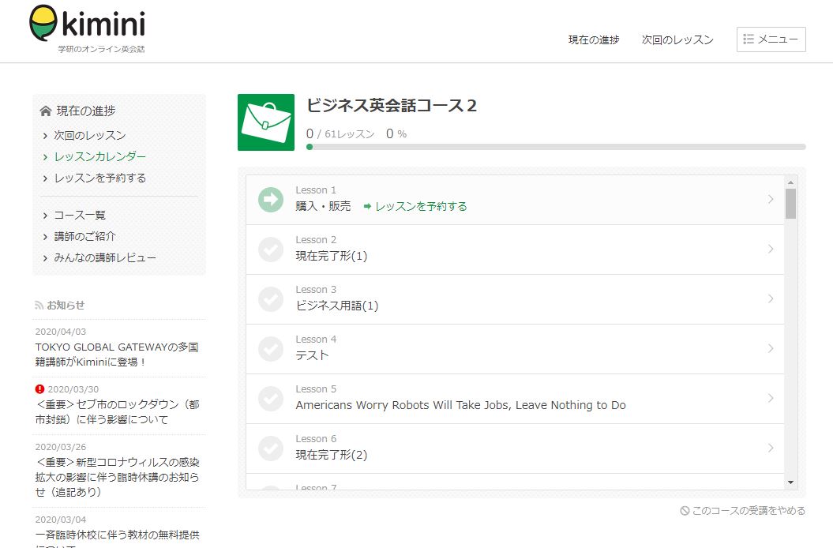Click the green レッスンを予約する link in Lesson 1
The width and height of the screenshot is (833, 548).
(x=415, y=206)
